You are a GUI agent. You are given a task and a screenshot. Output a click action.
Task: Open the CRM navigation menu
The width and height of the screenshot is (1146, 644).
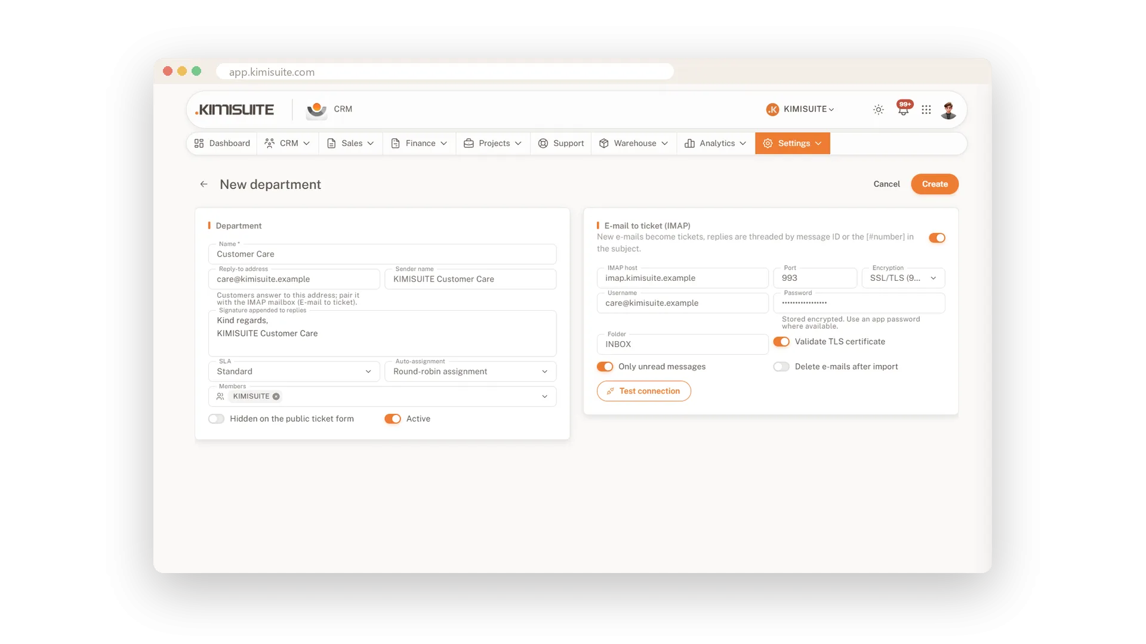click(287, 144)
